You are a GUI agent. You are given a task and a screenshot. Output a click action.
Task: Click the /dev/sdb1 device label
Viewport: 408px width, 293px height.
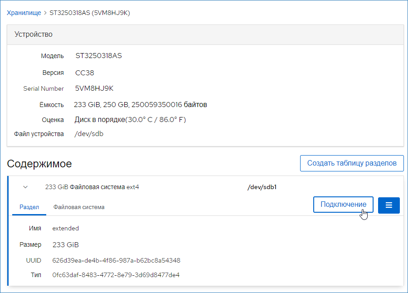pyautogui.click(x=262, y=187)
